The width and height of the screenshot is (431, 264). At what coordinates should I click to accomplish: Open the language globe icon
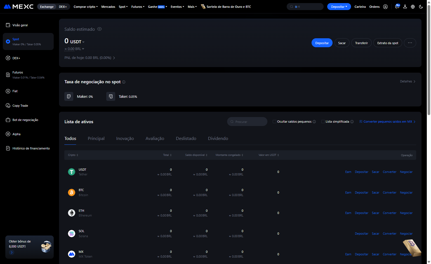click(x=413, y=7)
